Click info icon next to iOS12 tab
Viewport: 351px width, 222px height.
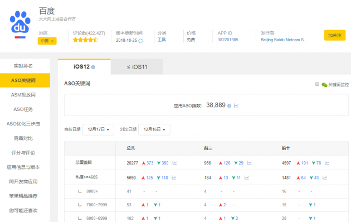(94, 67)
